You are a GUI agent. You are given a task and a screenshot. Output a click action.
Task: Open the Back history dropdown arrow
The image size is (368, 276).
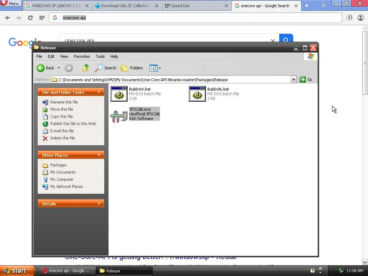[59, 68]
